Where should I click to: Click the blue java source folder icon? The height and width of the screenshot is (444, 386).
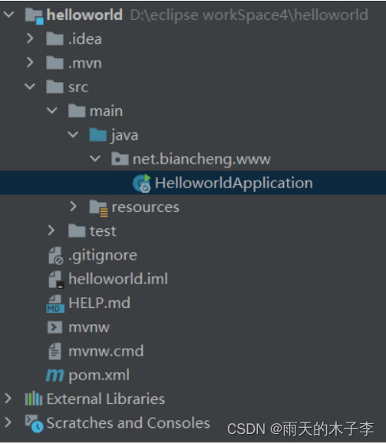coord(98,134)
